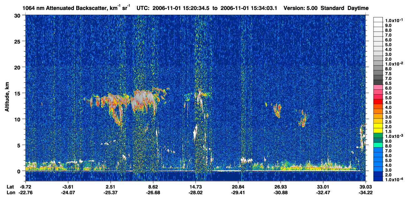Image resolution: width=406 pixels, height=208 pixels.
Task: Click the 0 km altitude tick label
Action: pyautogui.click(x=19, y=171)
